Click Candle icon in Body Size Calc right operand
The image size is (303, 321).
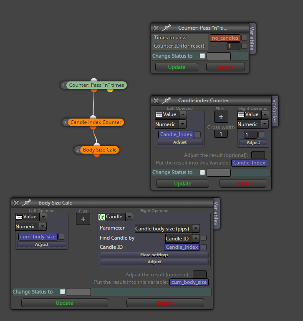point(102,217)
